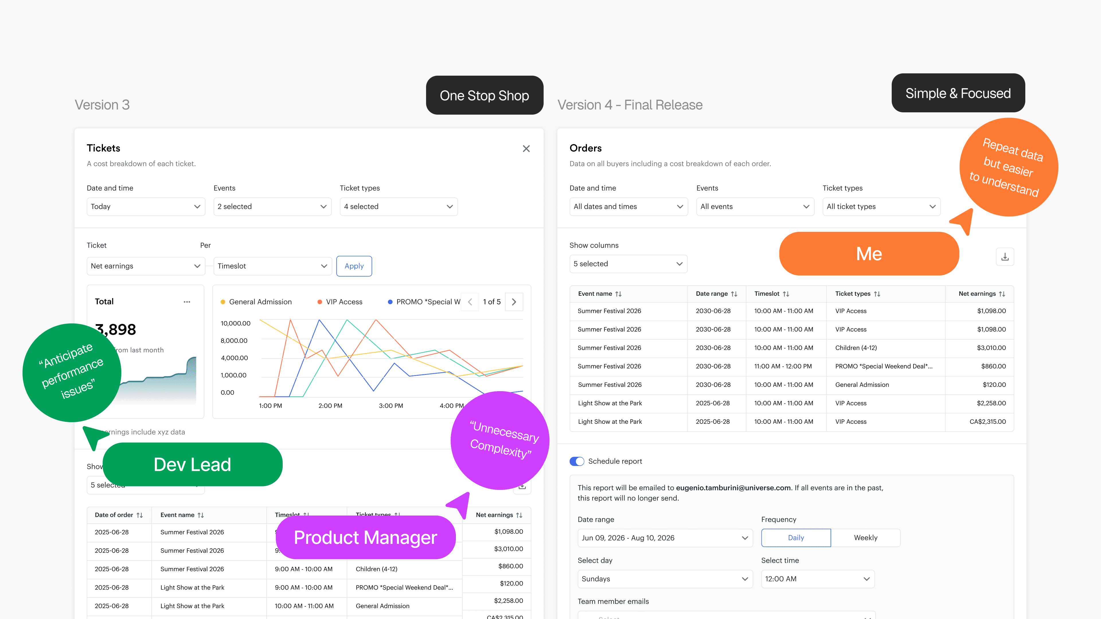
Task: Click the Apply button
Action: (354, 266)
